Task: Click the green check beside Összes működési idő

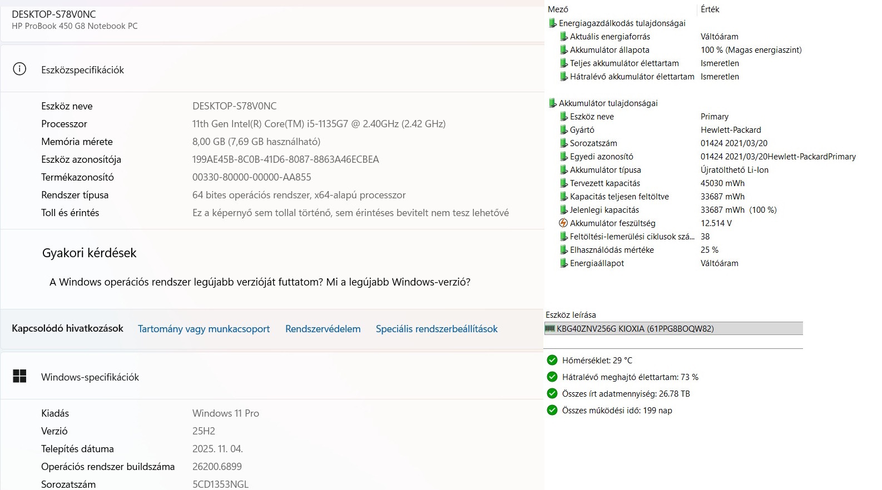Action: 552,410
